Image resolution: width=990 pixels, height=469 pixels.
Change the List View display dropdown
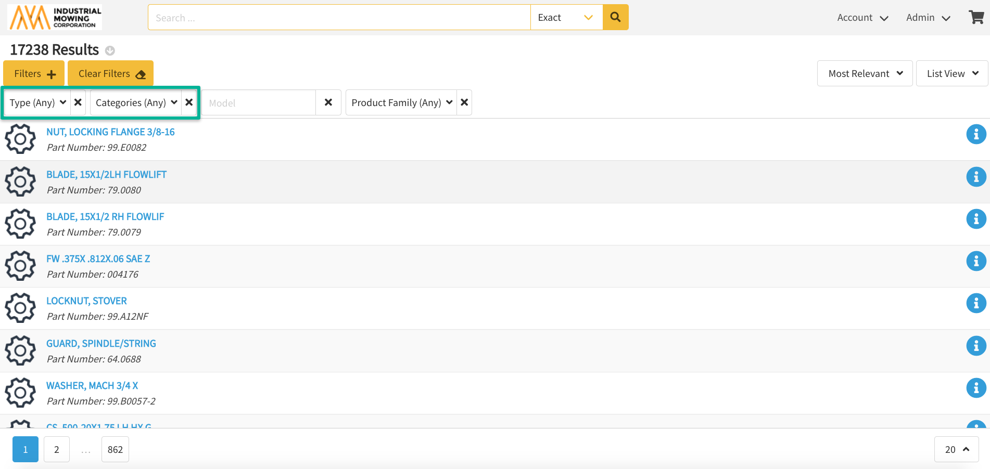click(952, 73)
